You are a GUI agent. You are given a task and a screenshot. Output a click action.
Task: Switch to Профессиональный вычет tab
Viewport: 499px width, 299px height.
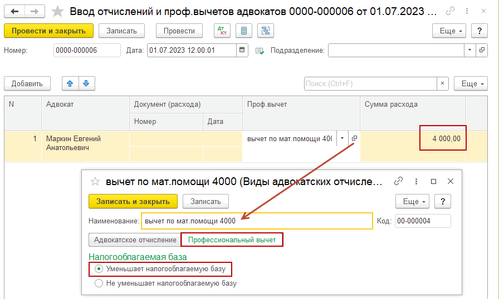pos(232,240)
